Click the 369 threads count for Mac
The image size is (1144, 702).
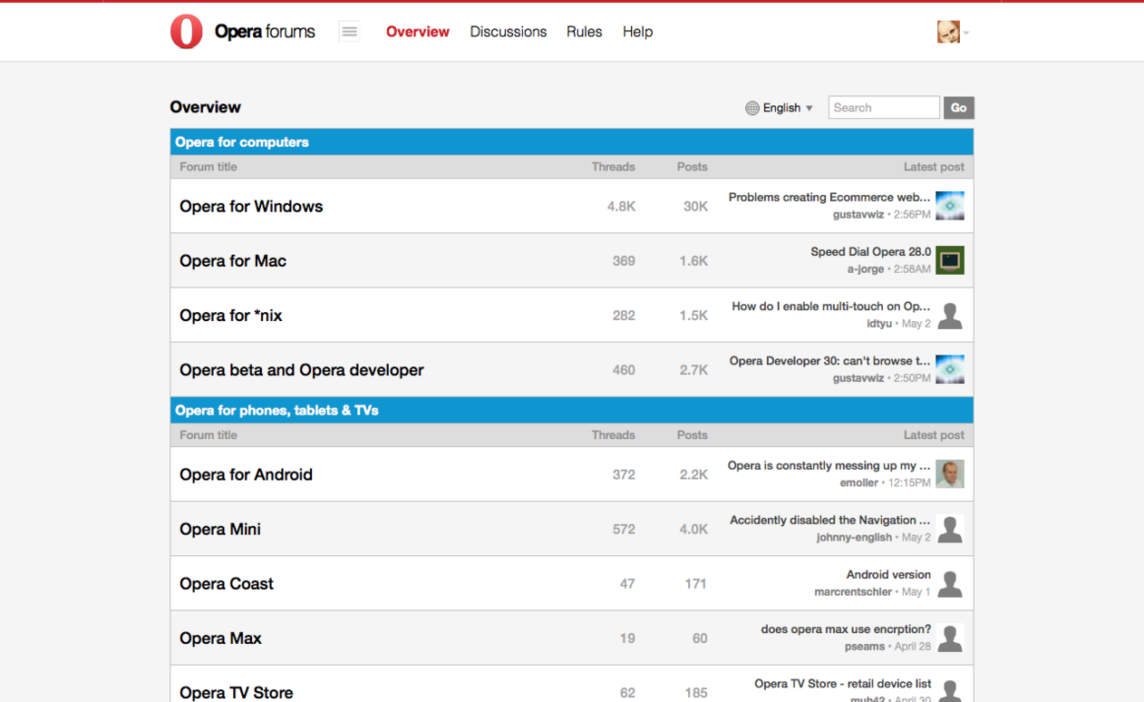(624, 261)
